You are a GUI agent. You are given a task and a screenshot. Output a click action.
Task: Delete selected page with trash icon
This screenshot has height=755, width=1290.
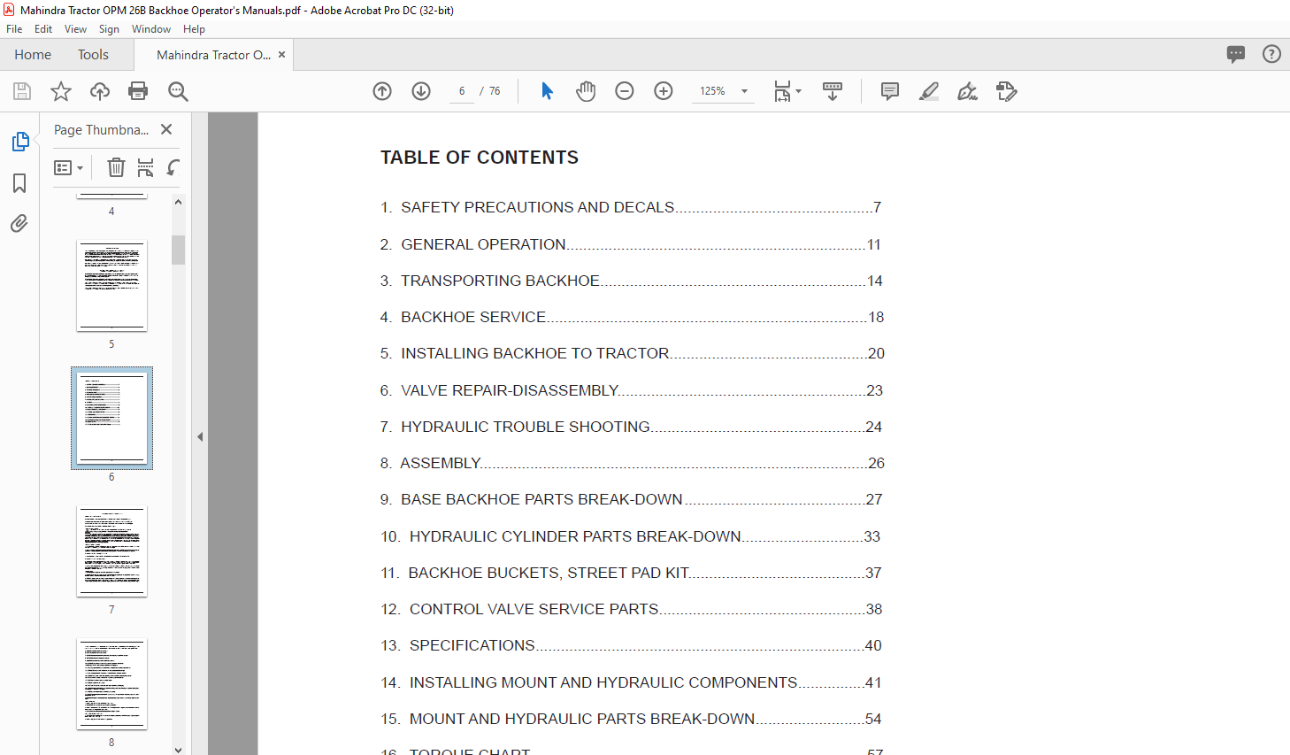[116, 167]
